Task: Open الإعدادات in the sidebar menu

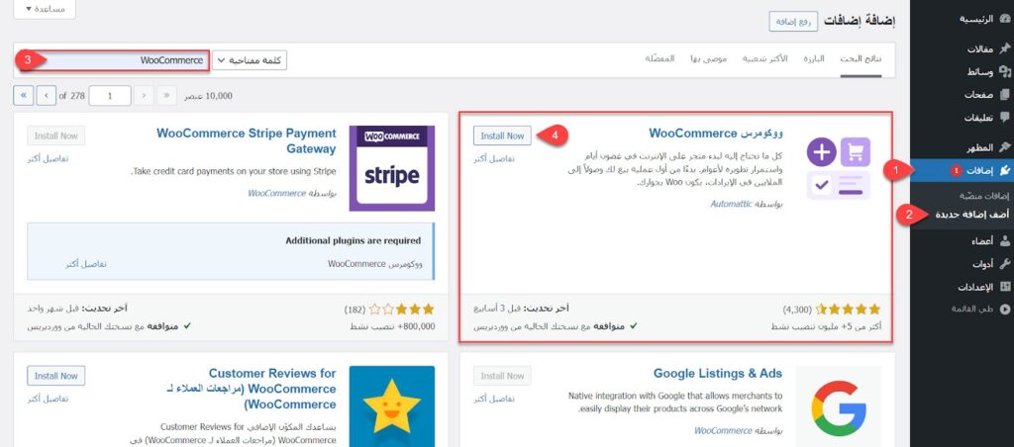Action: 975,286
